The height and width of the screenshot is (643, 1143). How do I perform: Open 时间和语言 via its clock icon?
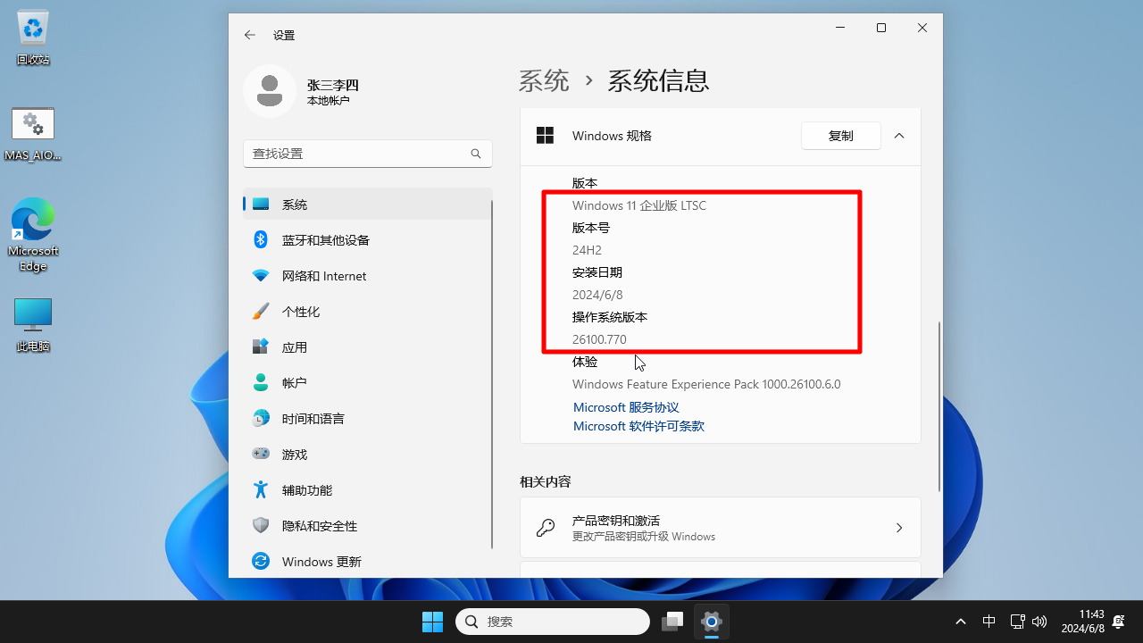261,418
